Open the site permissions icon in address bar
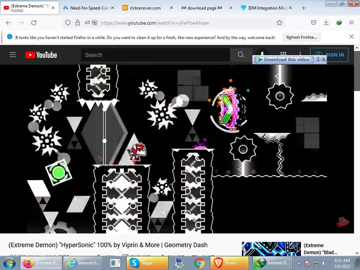 [x=87, y=23]
